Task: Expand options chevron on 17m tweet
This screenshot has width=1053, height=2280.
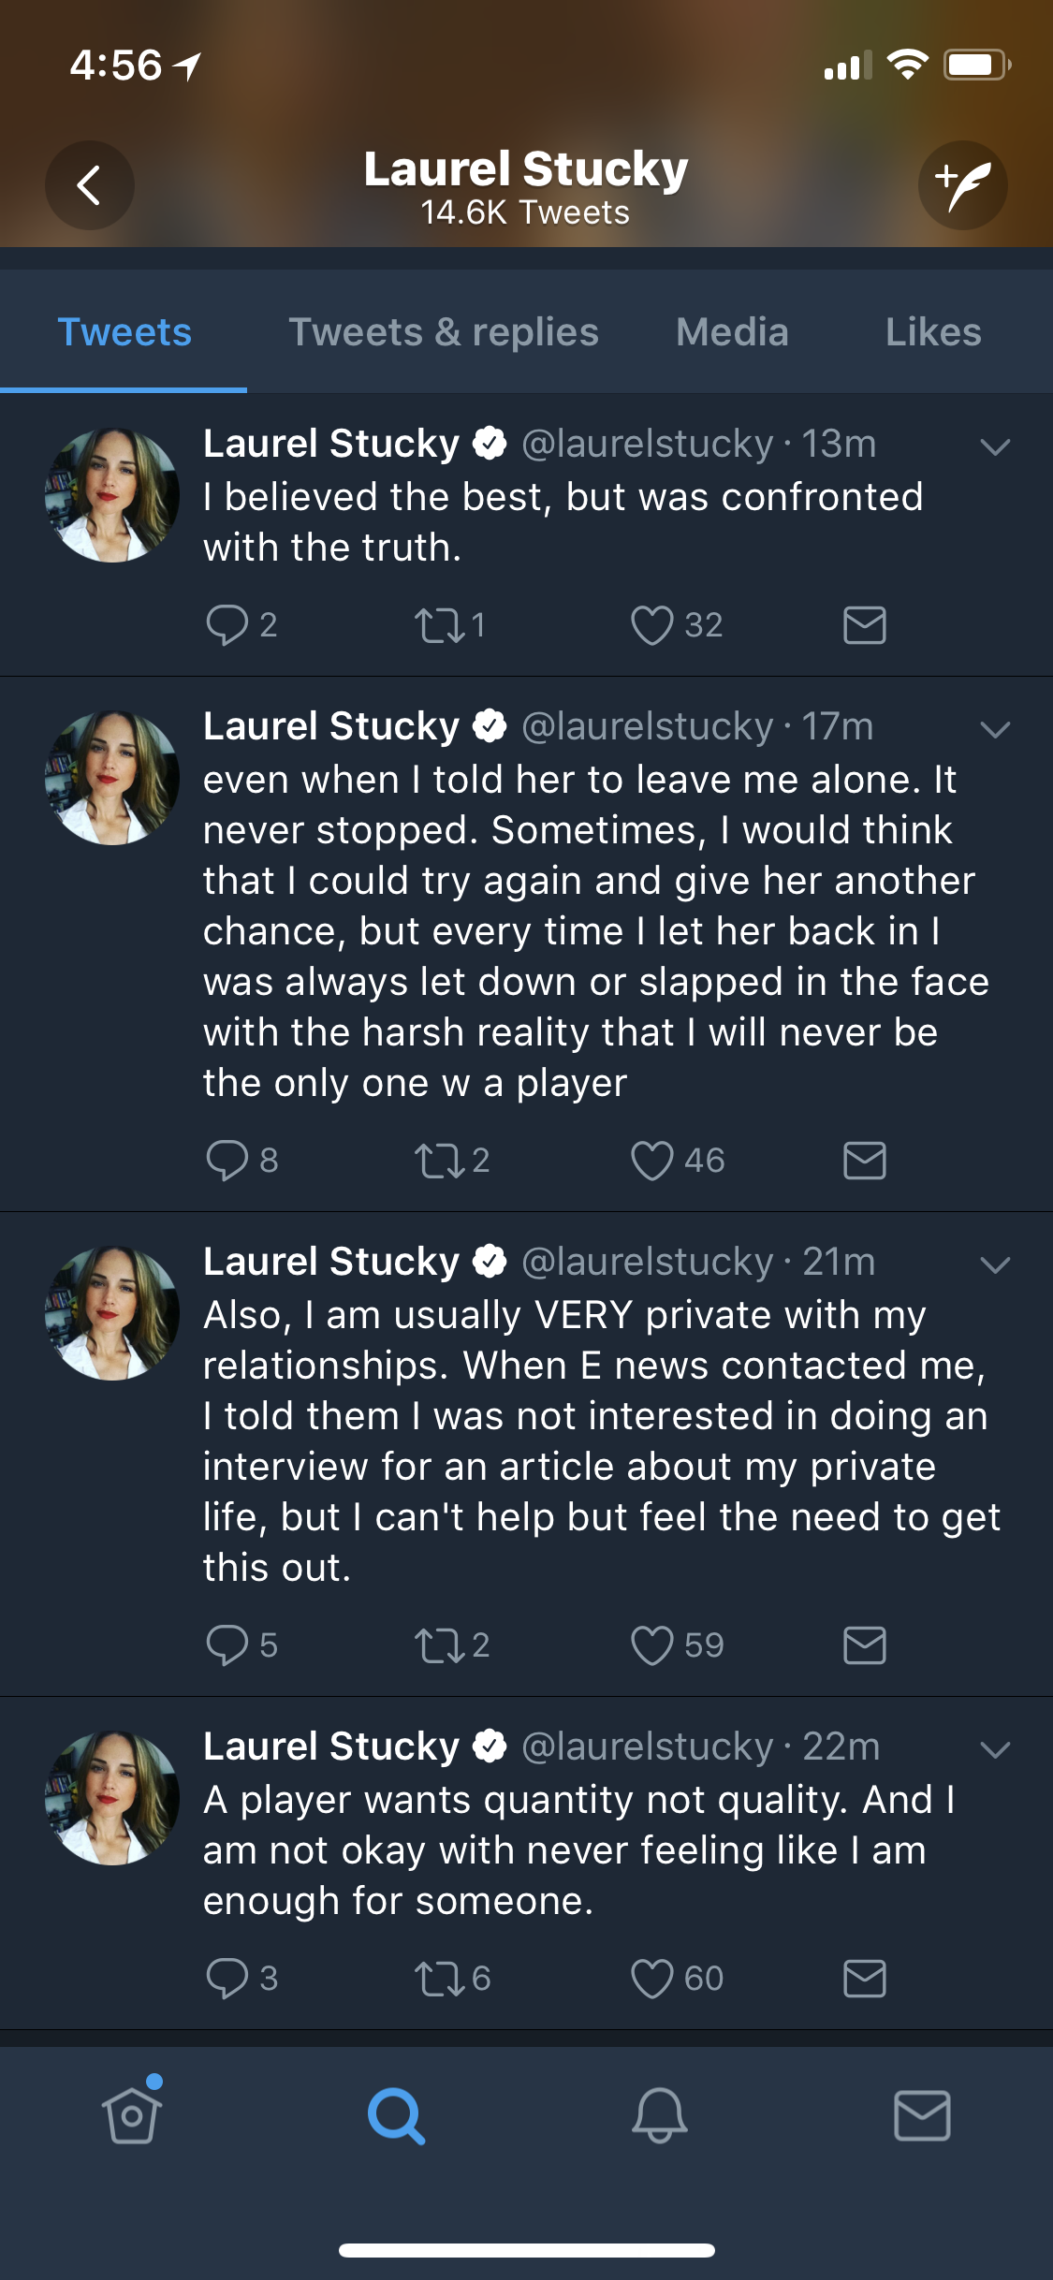Action: pos(995,729)
